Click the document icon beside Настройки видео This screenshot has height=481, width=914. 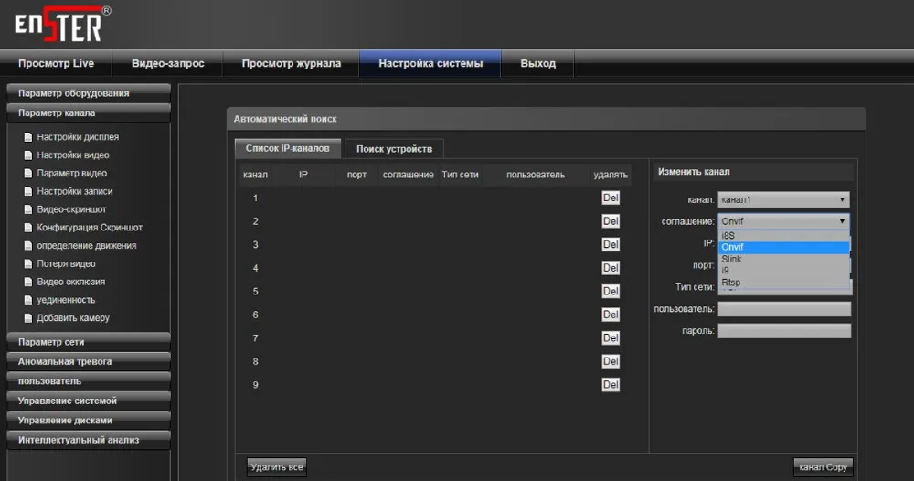pyautogui.click(x=28, y=155)
